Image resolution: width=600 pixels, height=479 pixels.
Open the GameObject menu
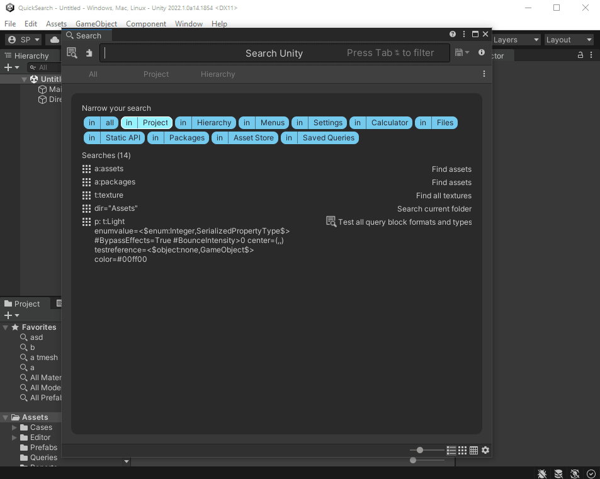tap(96, 24)
